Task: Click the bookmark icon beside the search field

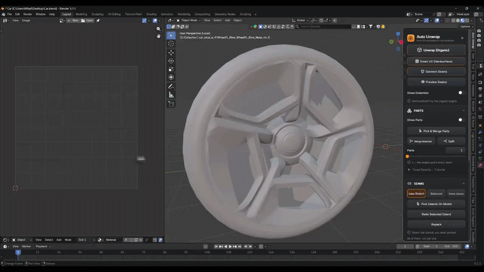Action: click(358, 27)
